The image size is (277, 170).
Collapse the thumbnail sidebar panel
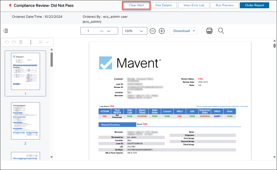(x=6, y=31)
